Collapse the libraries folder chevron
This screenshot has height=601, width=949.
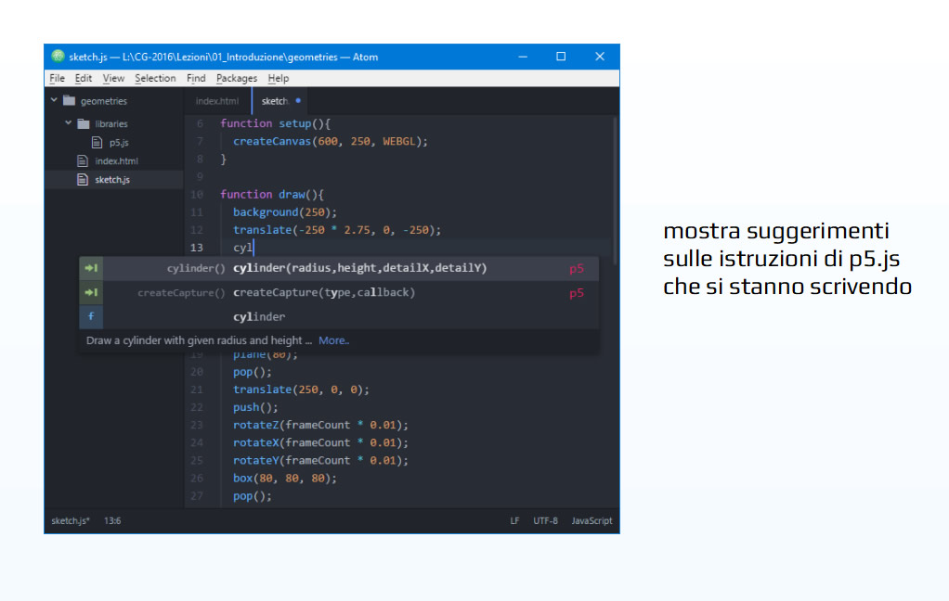(x=69, y=122)
